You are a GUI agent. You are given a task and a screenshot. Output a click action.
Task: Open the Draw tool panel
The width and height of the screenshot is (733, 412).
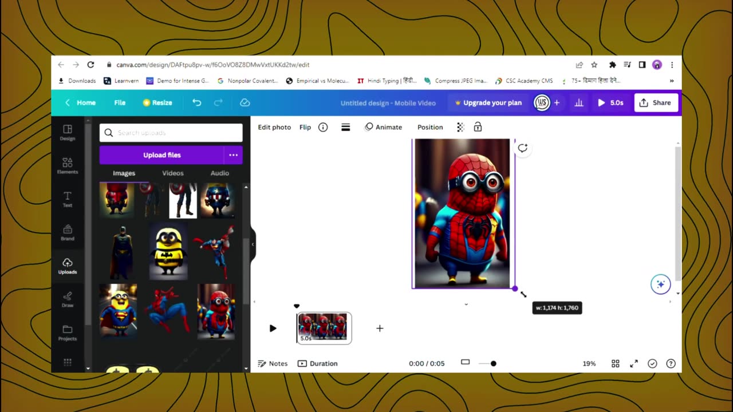pos(68,299)
